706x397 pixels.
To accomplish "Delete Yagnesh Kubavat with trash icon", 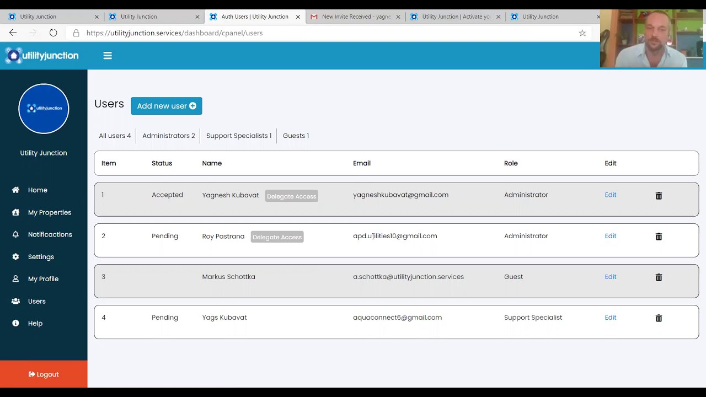I will click(659, 196).
